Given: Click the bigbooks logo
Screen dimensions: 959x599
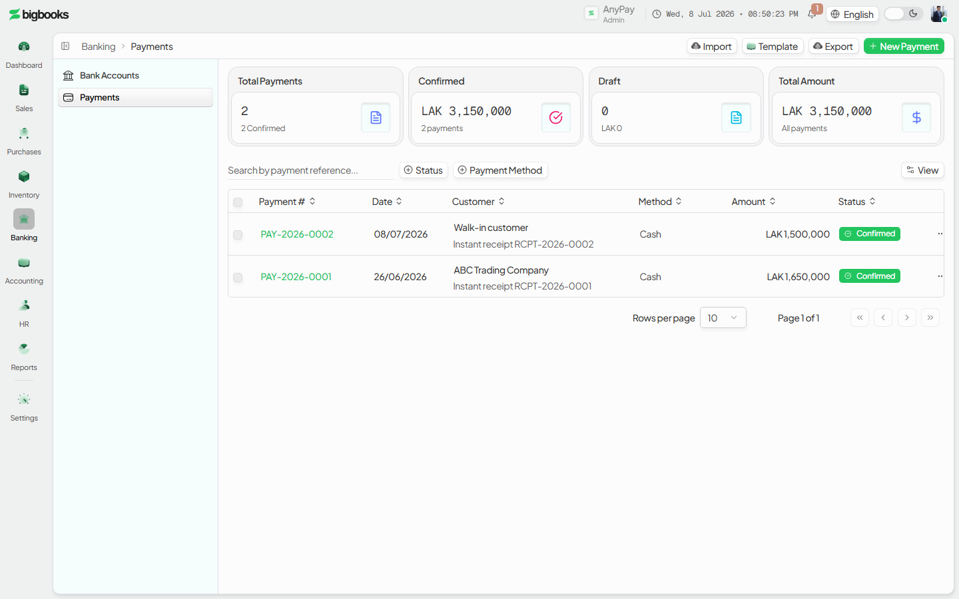Looking at the screenshot, I should [39, 15].
